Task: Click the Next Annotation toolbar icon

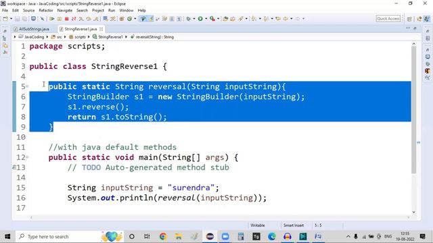Action: (254, 19)
